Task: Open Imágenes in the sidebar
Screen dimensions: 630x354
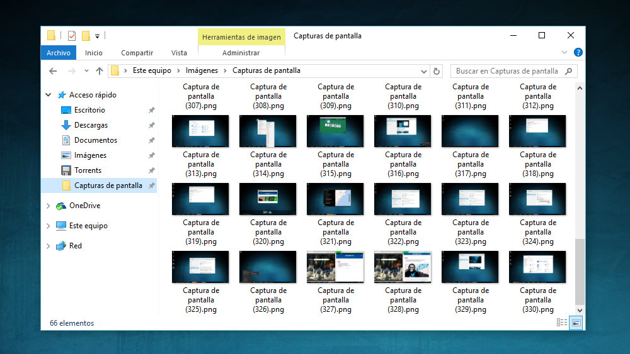Action: point(90,155)
